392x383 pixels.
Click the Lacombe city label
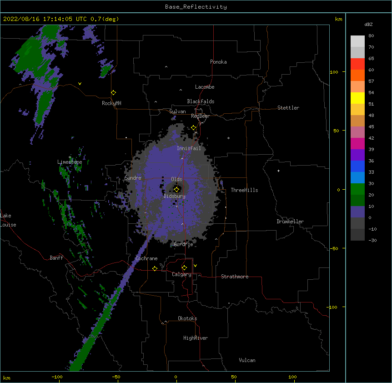205,87
